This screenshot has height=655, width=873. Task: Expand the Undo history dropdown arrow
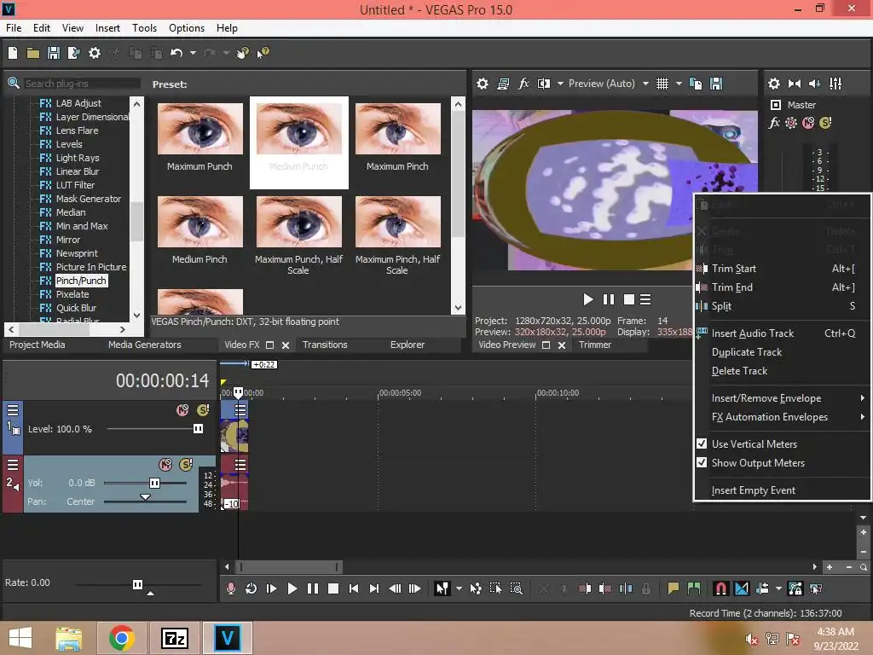(x=193, y=53)
